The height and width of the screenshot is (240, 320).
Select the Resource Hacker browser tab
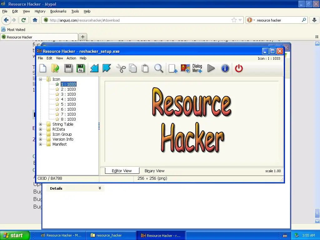(39, 37)
